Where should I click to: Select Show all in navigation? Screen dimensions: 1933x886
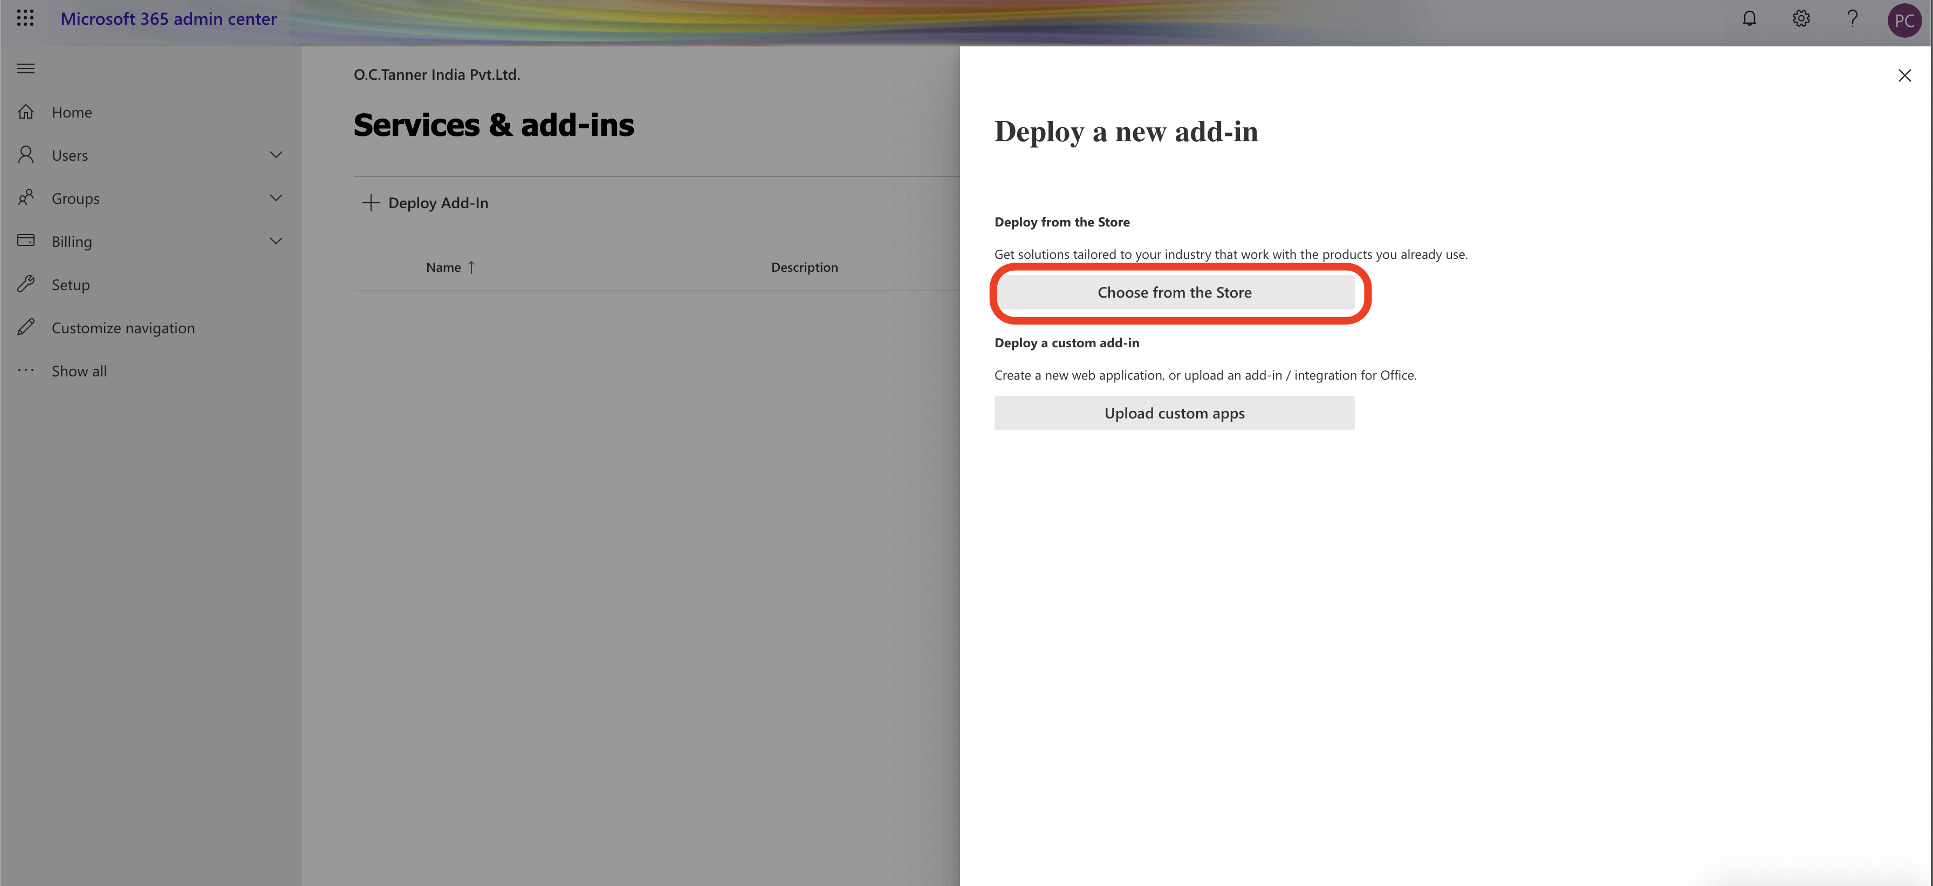pyautogui.click(x=79, y=370)
